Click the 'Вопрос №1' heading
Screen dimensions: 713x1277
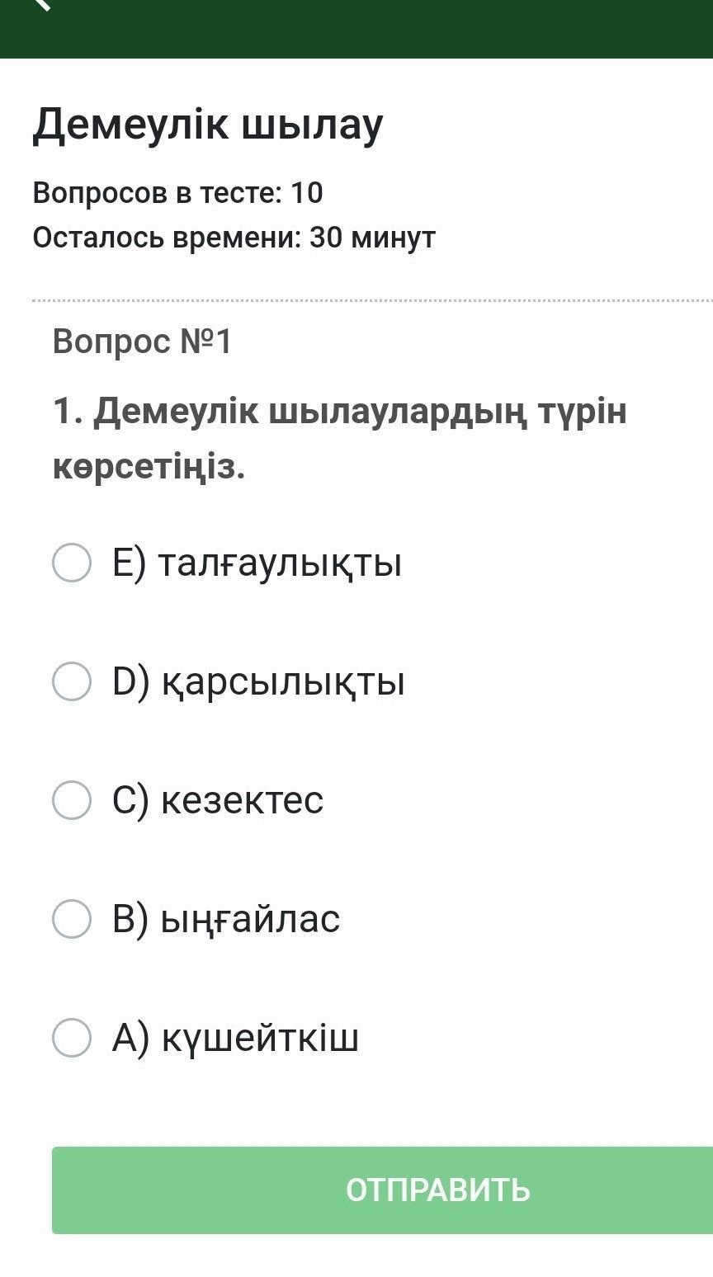[x=142, y=342]
